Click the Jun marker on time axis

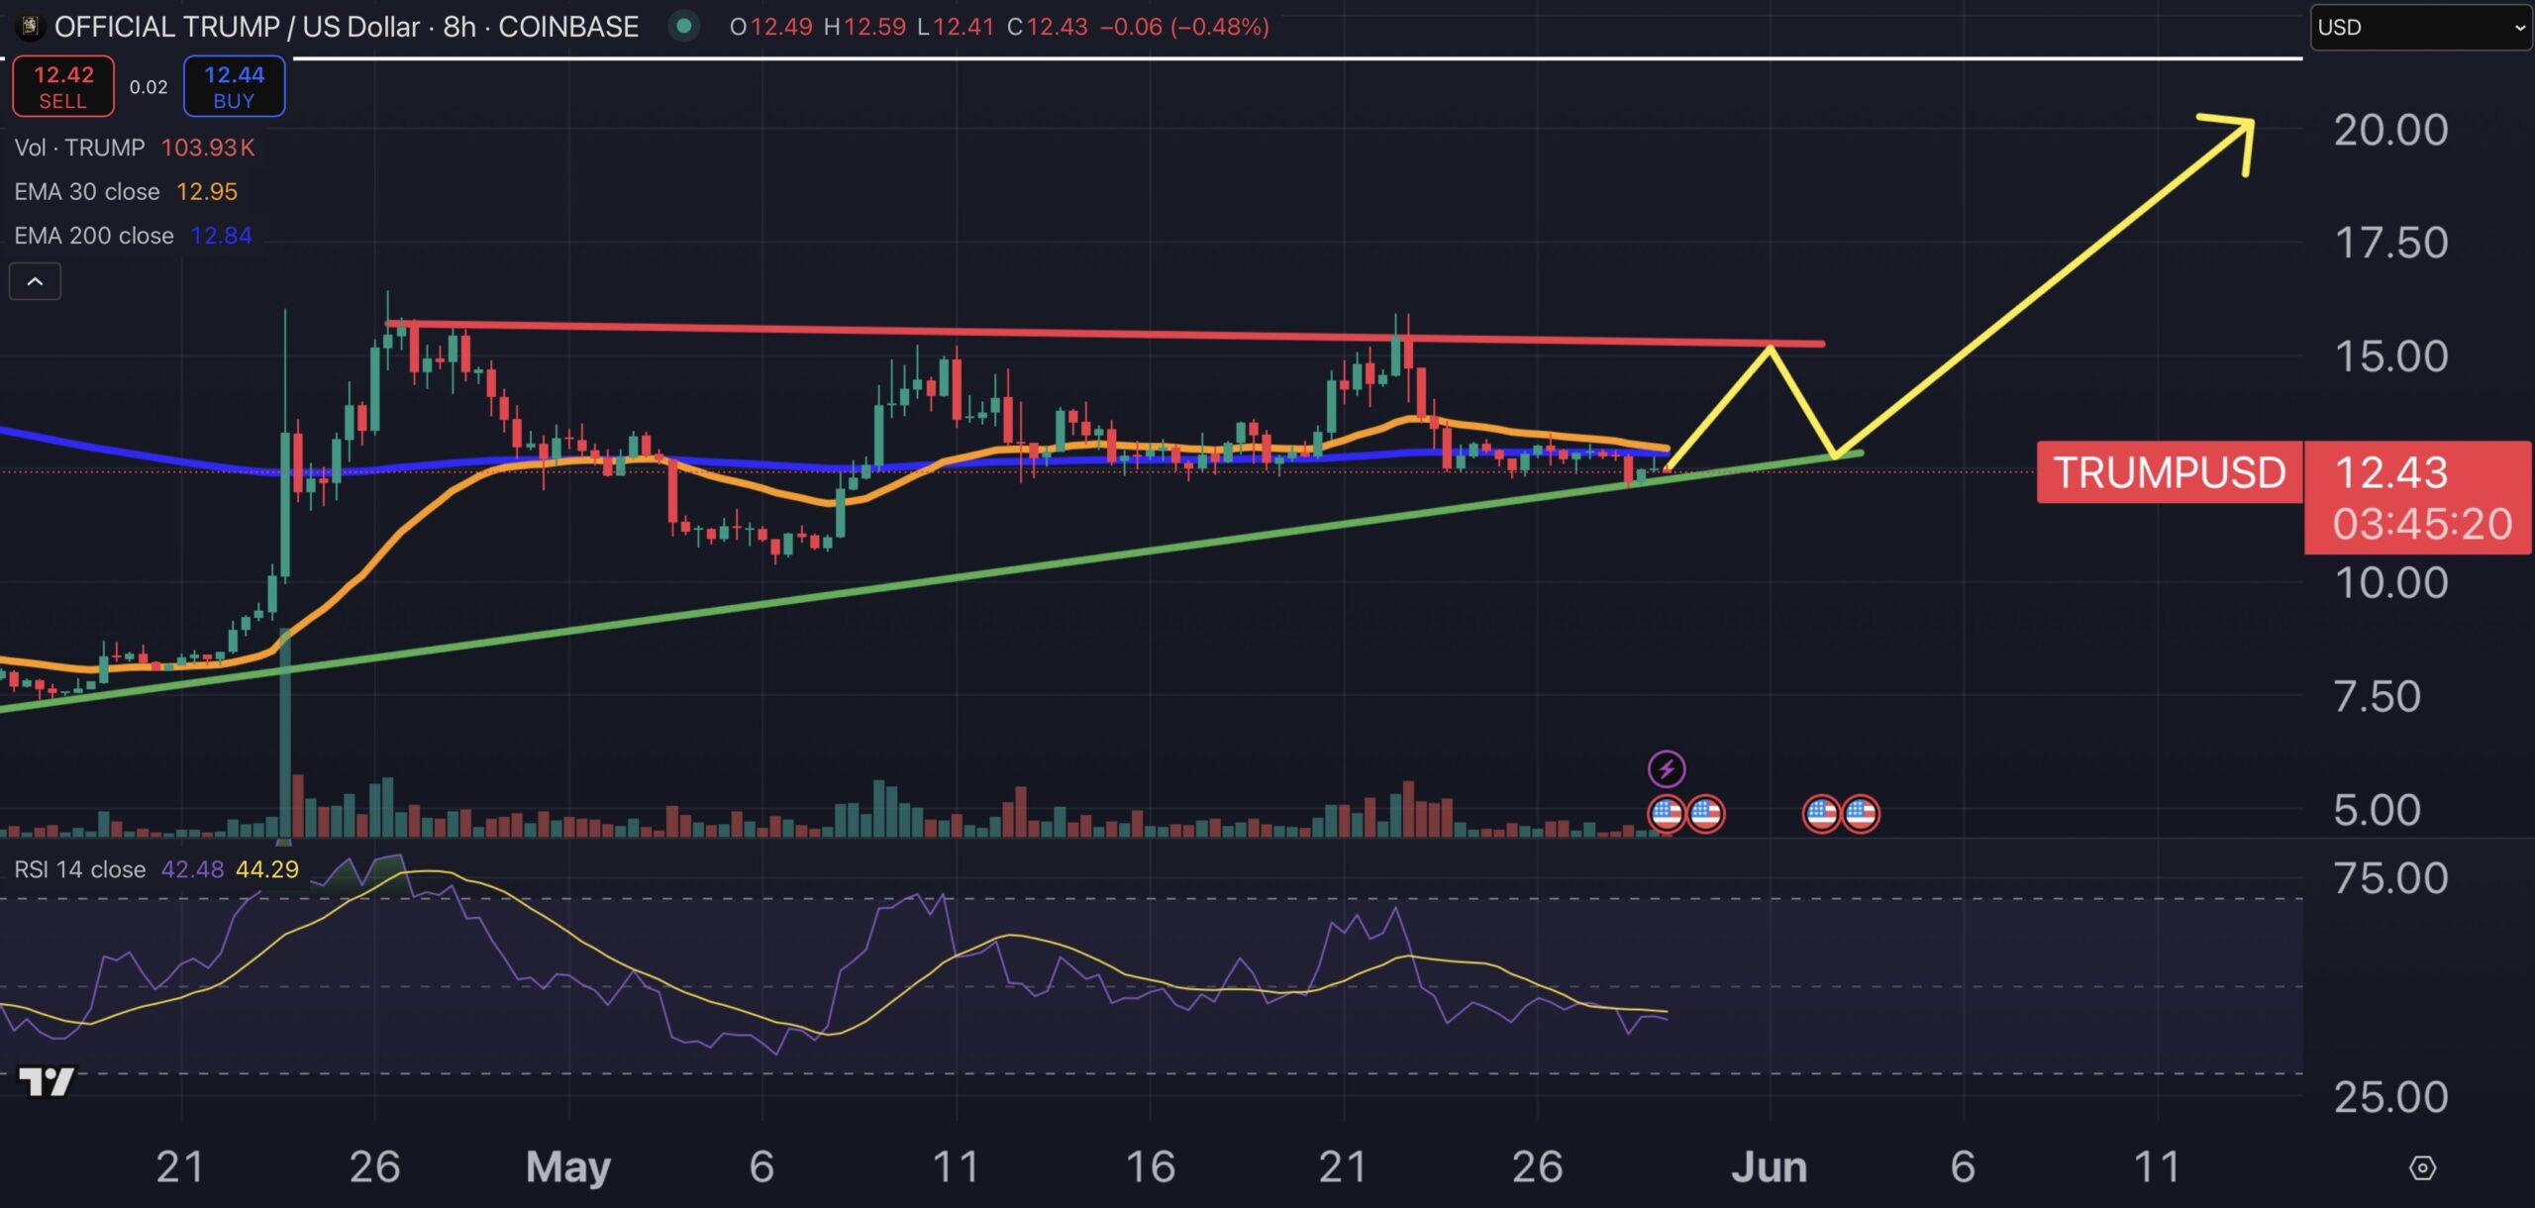tap(1770, 1167)
